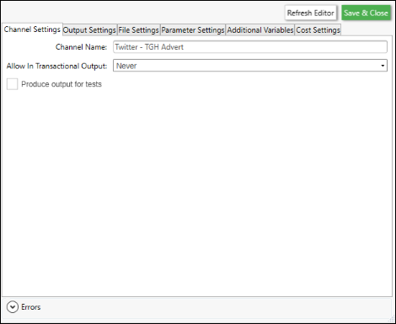Enable the Produce output for tests checkbox
This screenshot has width=396, height=324.
[x=13, y=84]
